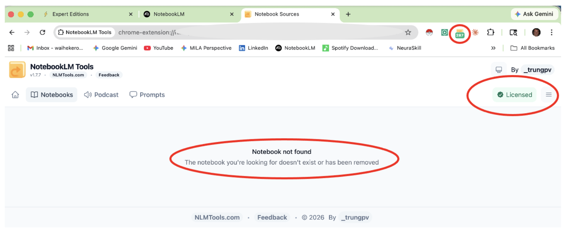This screenshot has width=567, height=236.
Task: Open the Google Gemini bookmark
Action: pyautogui.click(x=115, y=48)
